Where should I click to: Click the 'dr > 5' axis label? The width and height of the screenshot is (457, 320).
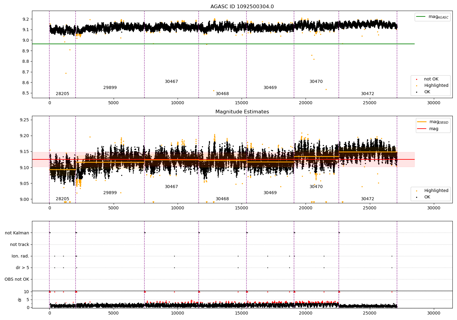tap(23, 268)
